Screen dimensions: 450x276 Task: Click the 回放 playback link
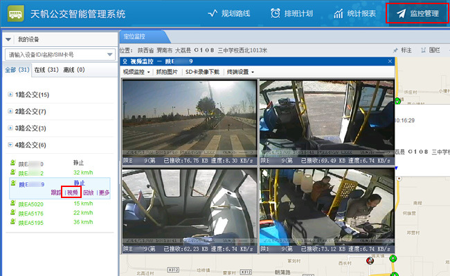coord(88,193)
